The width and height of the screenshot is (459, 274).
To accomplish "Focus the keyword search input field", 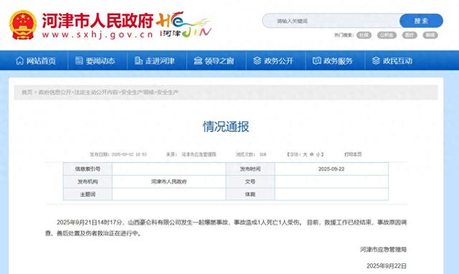I will click(331, 21).
